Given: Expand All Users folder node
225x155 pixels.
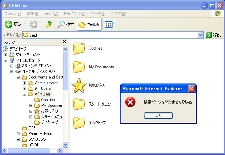Looking at the screenshot, I should (x=24, y=88).
